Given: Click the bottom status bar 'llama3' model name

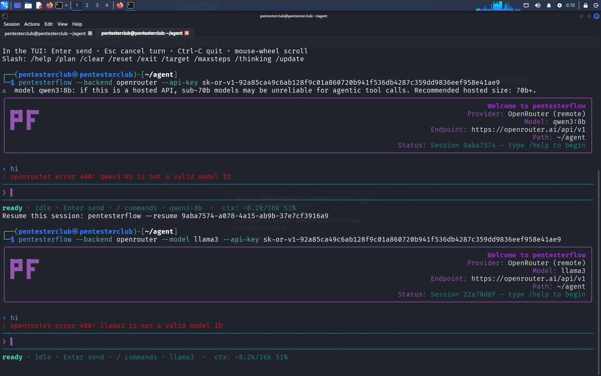Looking at the screenshot, I should [181, 357].
